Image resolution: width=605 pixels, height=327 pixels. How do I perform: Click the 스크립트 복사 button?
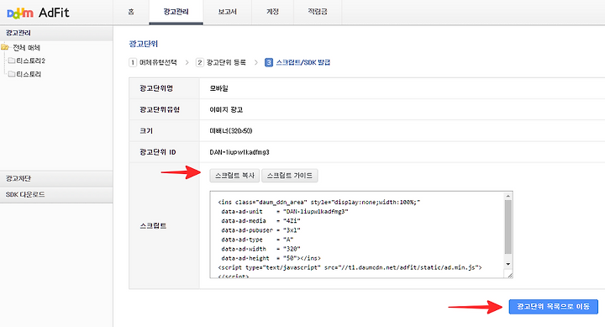234,176
